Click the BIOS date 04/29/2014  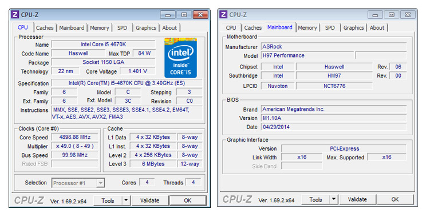(x=334, y=127)
